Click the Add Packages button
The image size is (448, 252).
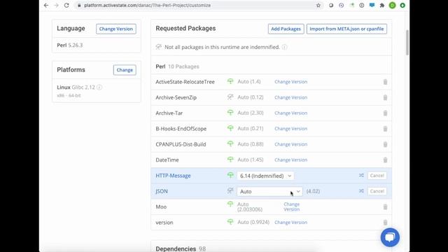[x=286, y=29]
